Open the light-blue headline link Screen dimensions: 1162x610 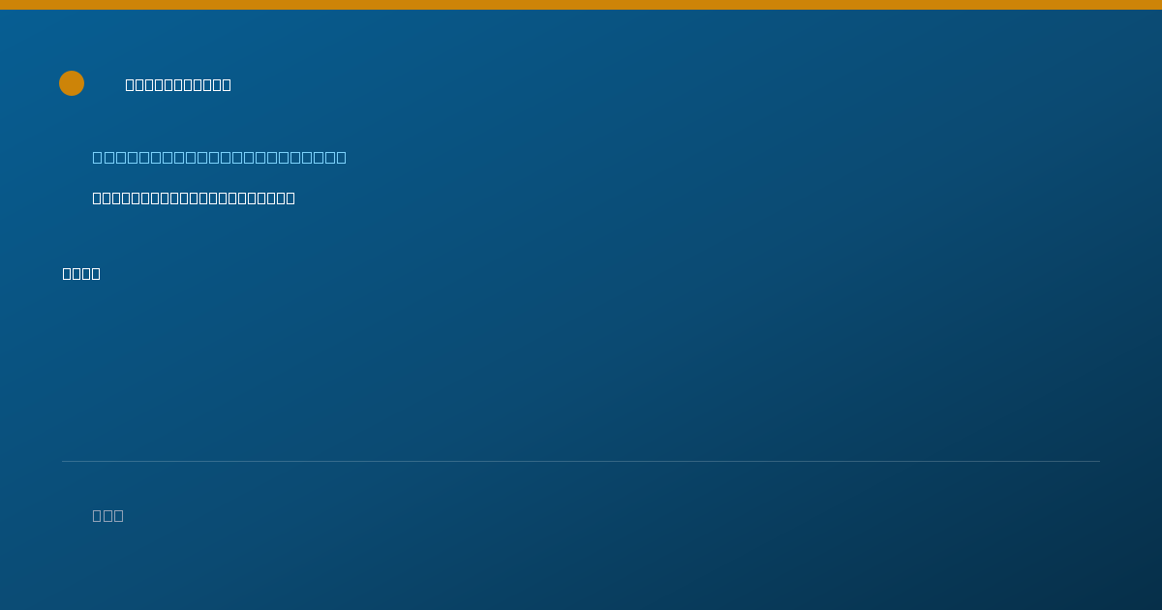[219, 157]
